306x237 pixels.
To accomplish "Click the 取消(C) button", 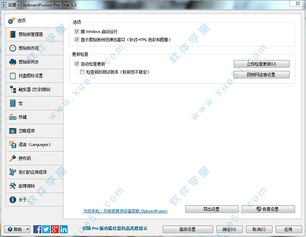I will pos(259,229).
